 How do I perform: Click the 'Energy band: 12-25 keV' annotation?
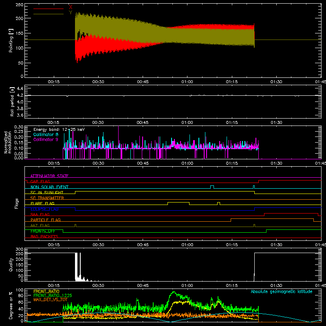click(59, 130)
